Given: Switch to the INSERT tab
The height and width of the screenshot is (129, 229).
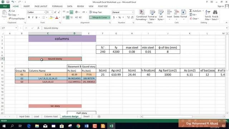Looking at the screenshot, I should (26, 6).
